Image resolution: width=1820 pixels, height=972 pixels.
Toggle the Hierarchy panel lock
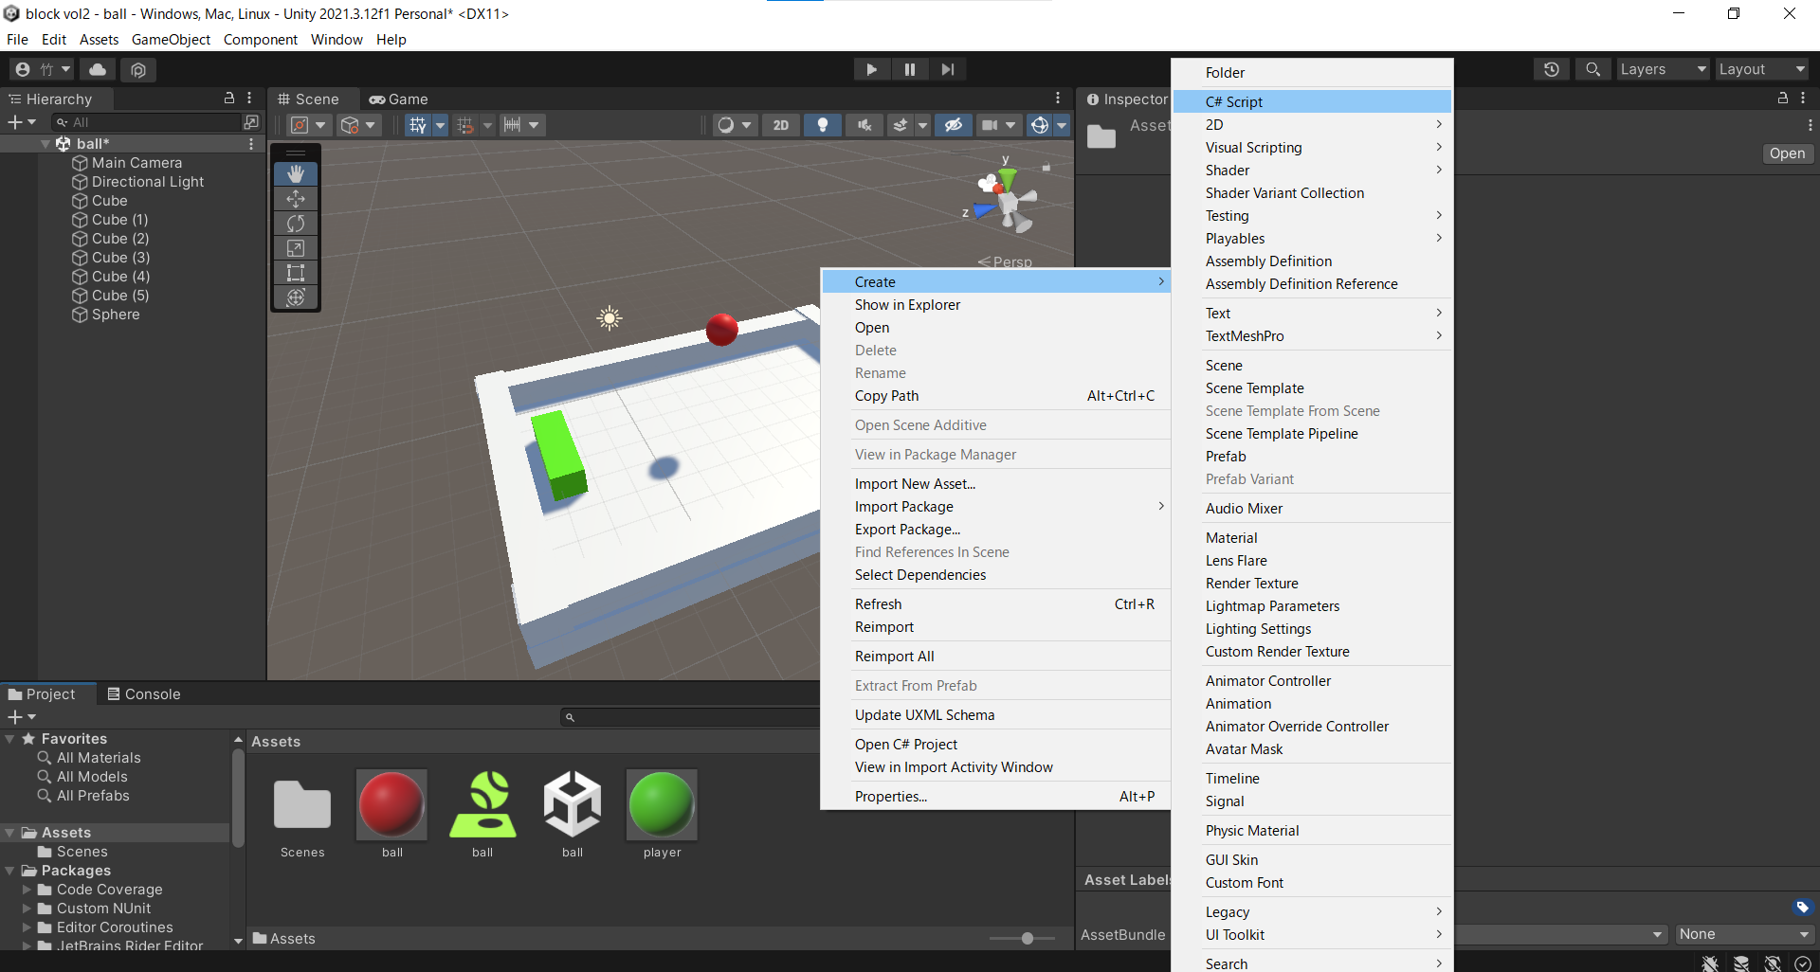point(228,99)
